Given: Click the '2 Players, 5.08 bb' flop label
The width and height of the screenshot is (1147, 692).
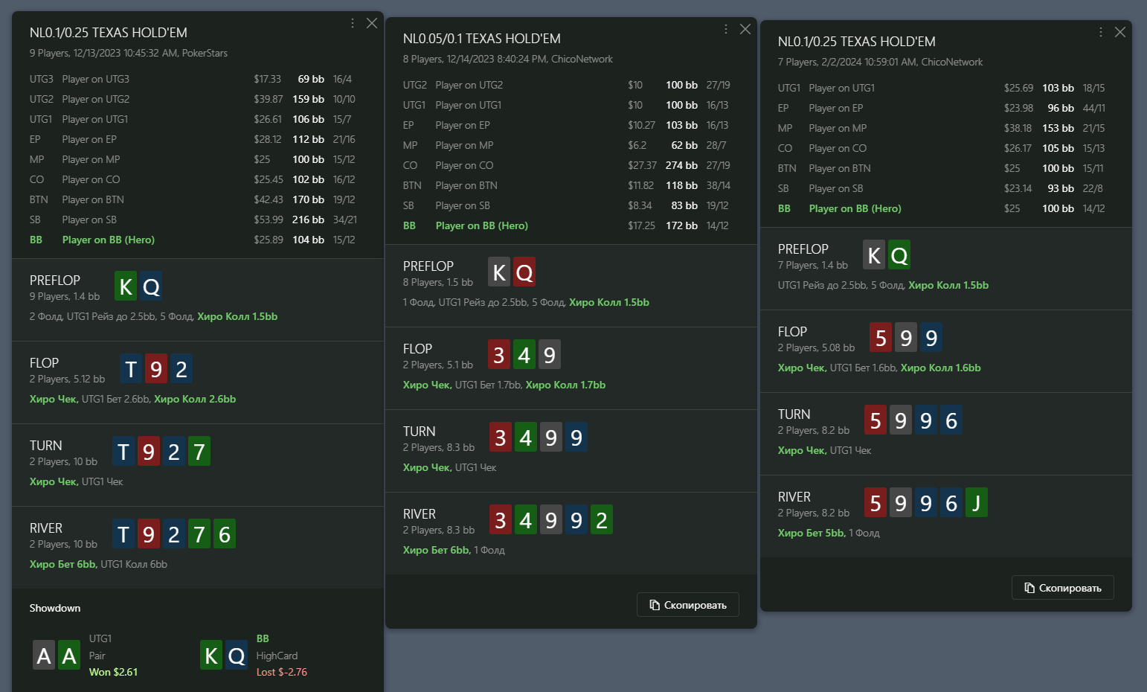Looking at the screenshot, I should click(816, 347).
